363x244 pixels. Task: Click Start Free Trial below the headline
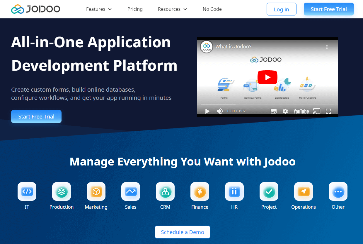36,116
